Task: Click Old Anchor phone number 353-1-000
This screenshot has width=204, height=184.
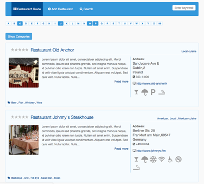Action: [x=142, y=77]
